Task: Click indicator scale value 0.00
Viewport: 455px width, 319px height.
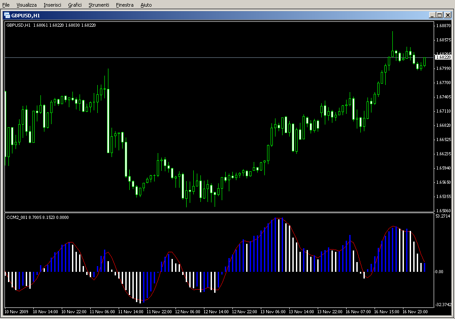Action: click(439, 272)
